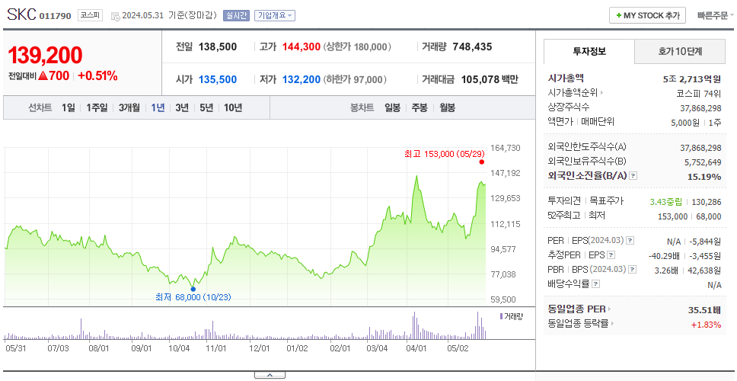This screenshot has height=381, width=737.
Task: Click current price 139,200
Action: (x=45, y=55)
